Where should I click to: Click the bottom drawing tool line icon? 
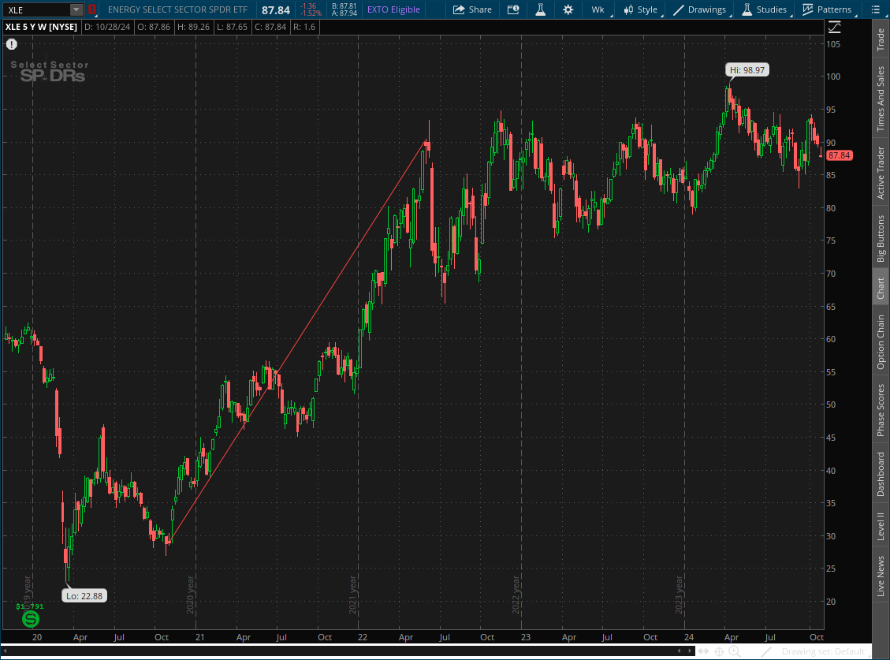[x=767, y=651]
